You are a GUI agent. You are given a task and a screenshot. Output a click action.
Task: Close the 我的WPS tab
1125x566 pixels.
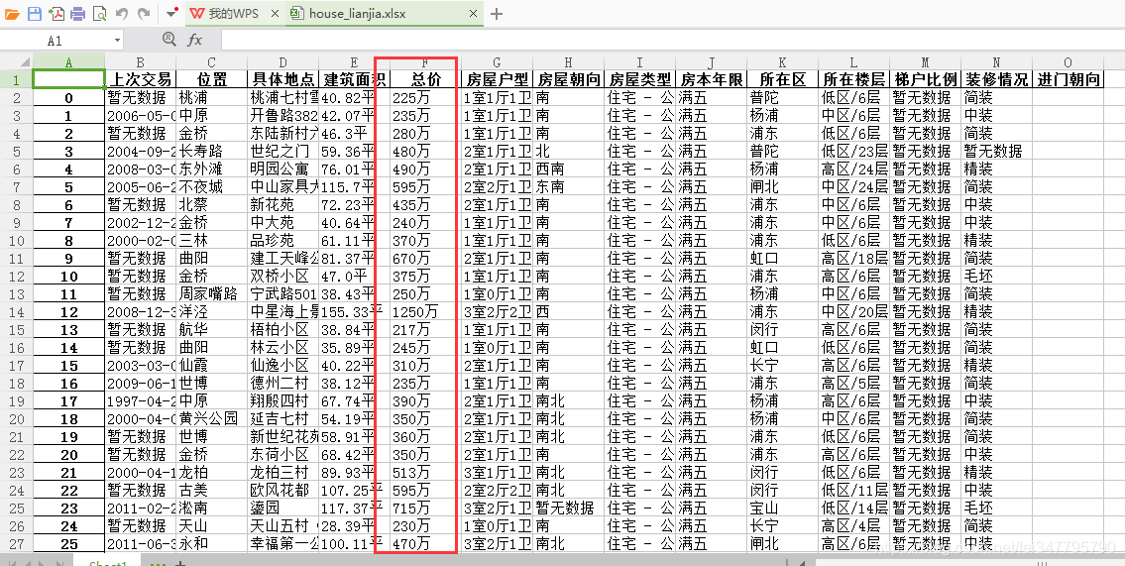(x=274, y=14)
